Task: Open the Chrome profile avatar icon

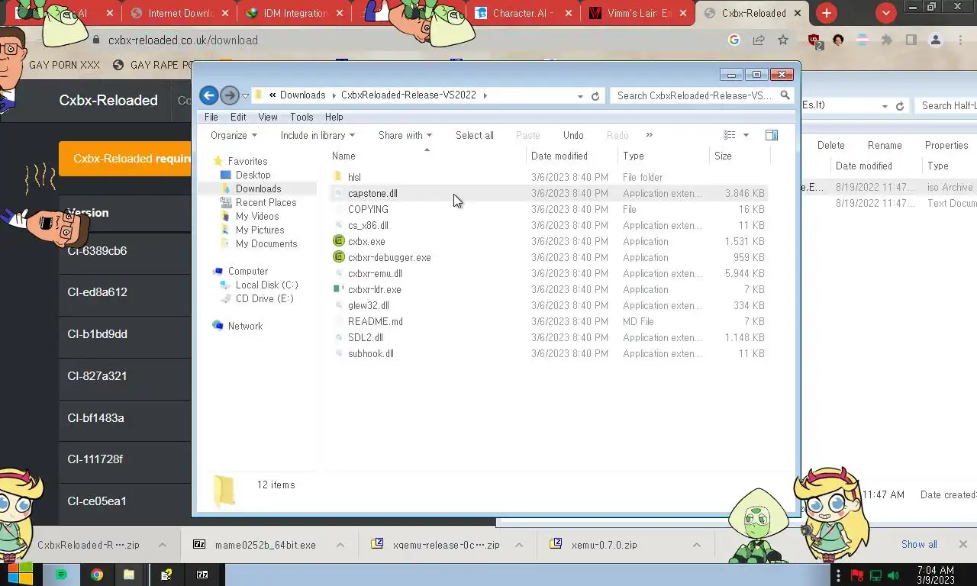Action: (935, 40)
